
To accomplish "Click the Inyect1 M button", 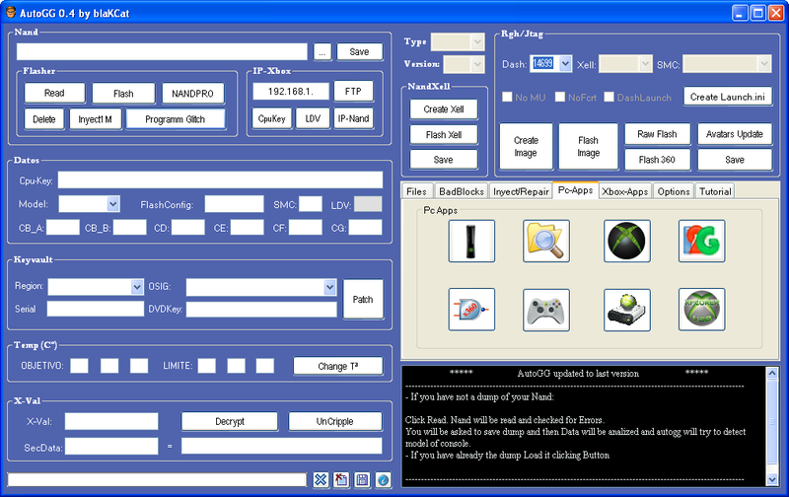I will [x=95, y=119].
